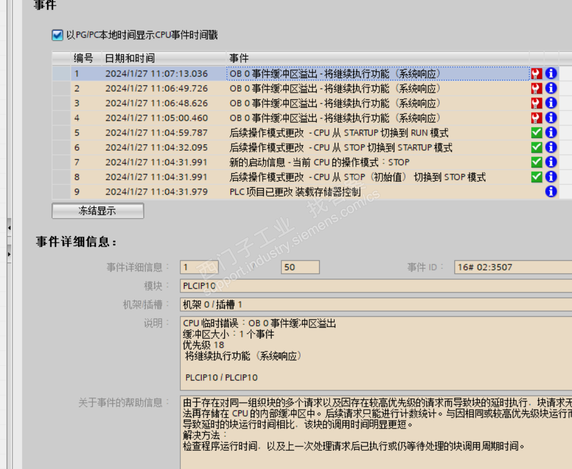The height and width of the screenshot is (469, 572).
Task: Click the 事件 ID field 16# 02:3507
Action: (x=513, y=267)
